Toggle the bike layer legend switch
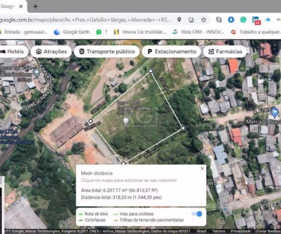This screenshot has height=234, width=281. coord(197,214)
